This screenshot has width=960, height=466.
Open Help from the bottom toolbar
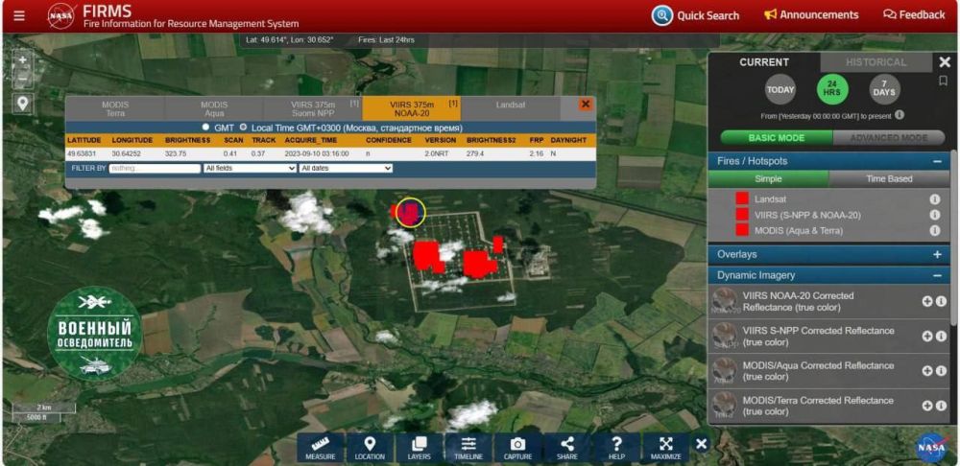(616, 447)
